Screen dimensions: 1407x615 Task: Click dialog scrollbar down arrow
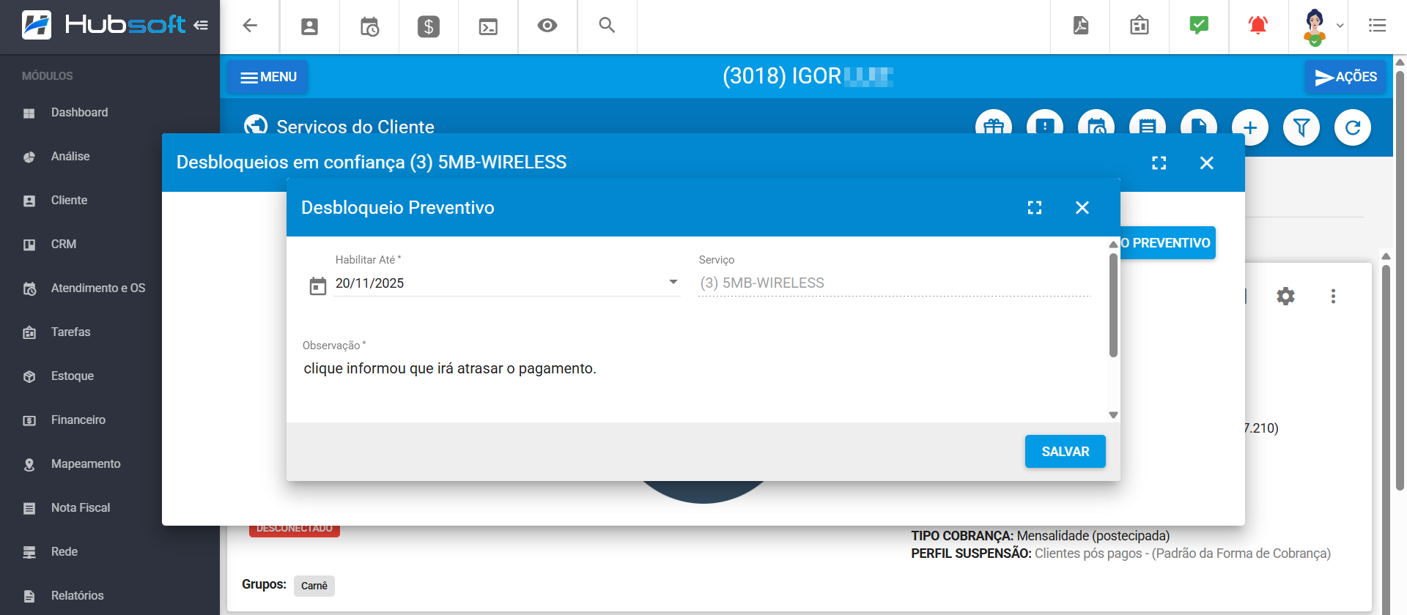click(1113, 415)
